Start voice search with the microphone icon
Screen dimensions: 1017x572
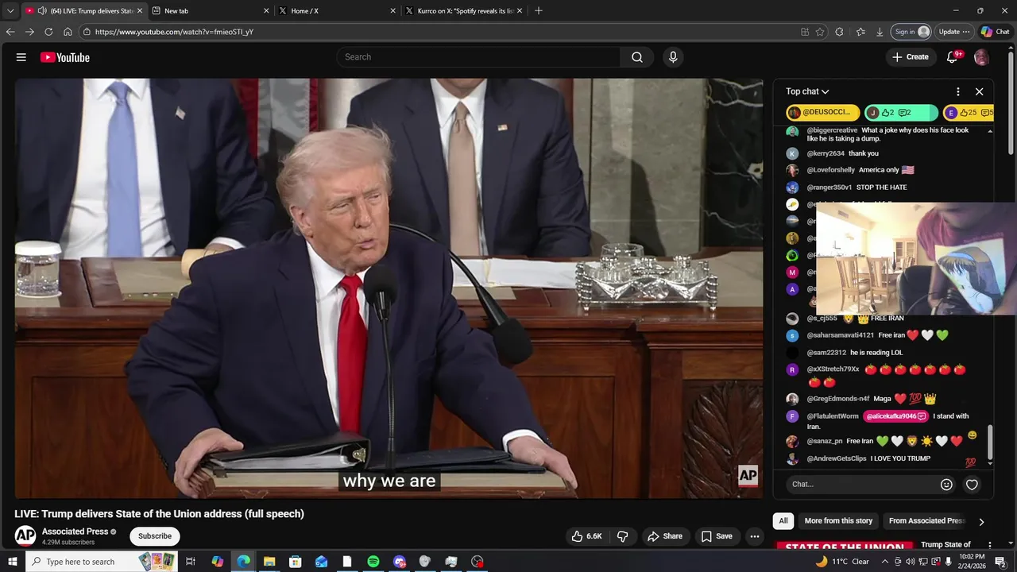pos(673,57)
